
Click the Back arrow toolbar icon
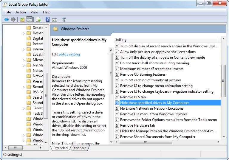[x=6, y=19]
